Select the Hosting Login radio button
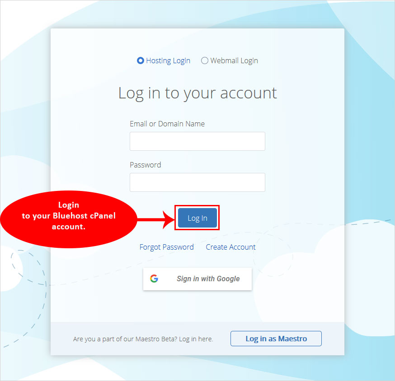Image resolution: width=395 pixels, height=381 pixels. [140, 60]
